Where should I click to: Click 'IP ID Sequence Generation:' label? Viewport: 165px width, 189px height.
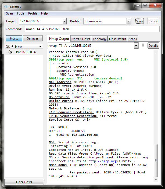[73, 116]
